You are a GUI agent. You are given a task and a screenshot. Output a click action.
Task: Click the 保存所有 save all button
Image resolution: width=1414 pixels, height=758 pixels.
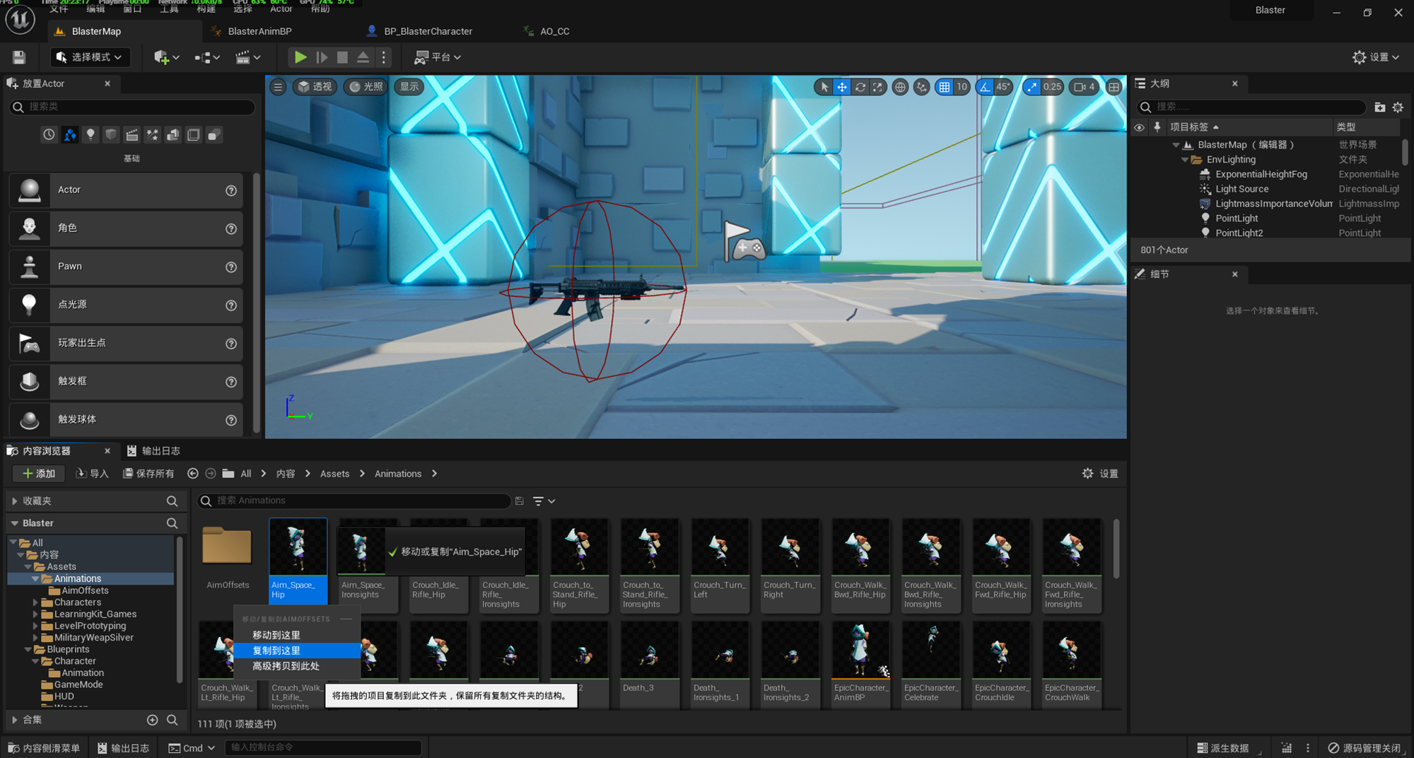click(148, 474)
